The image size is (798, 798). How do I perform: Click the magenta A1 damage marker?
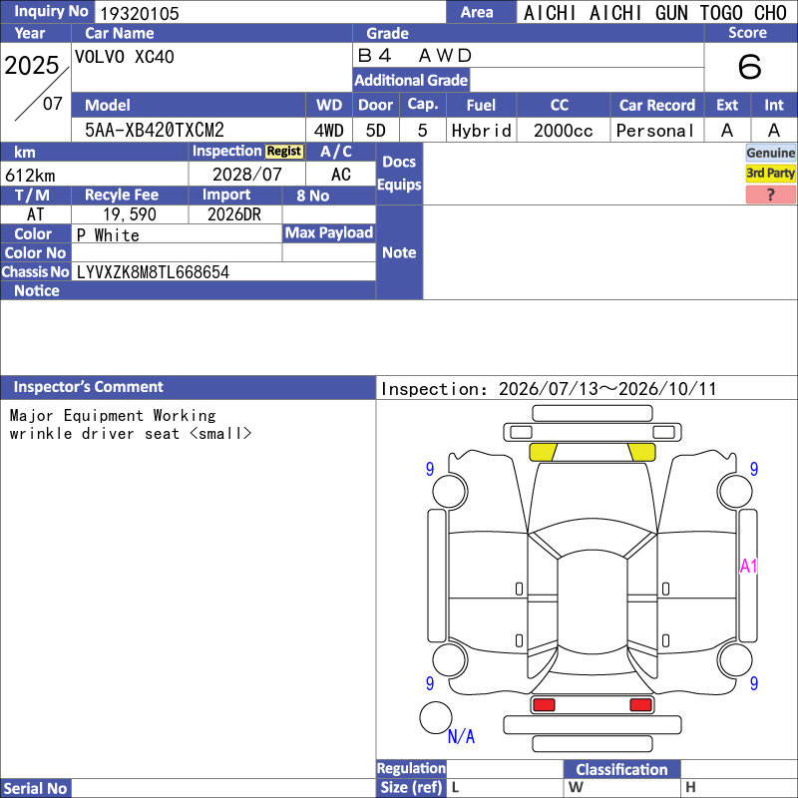pyautogui.click(x=749, y=566)
